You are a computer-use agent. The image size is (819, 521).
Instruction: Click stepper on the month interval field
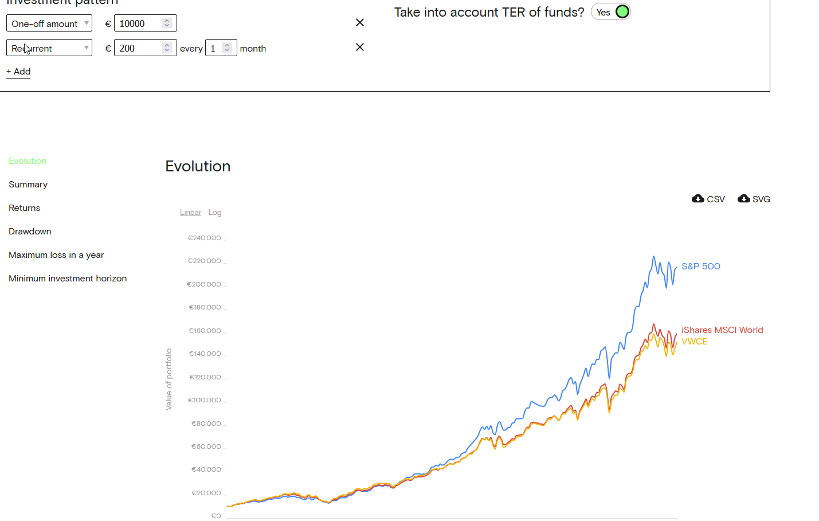(227, 48)
